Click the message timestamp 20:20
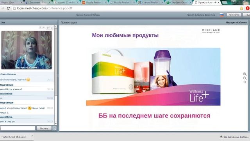 click(50, 98)
